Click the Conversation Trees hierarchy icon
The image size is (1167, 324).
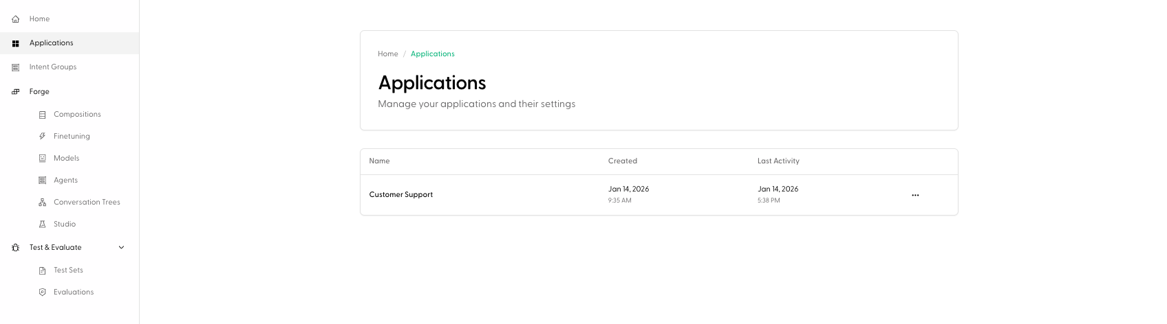(x=42, y=202)
